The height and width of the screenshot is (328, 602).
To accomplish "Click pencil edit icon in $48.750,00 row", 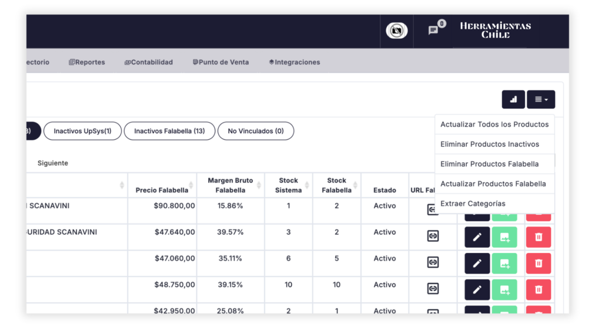I will pos(477,290).
